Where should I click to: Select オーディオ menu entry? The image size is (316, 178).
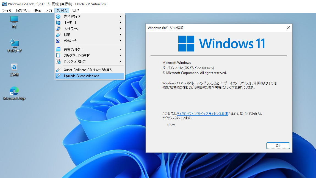pos(90,23)
